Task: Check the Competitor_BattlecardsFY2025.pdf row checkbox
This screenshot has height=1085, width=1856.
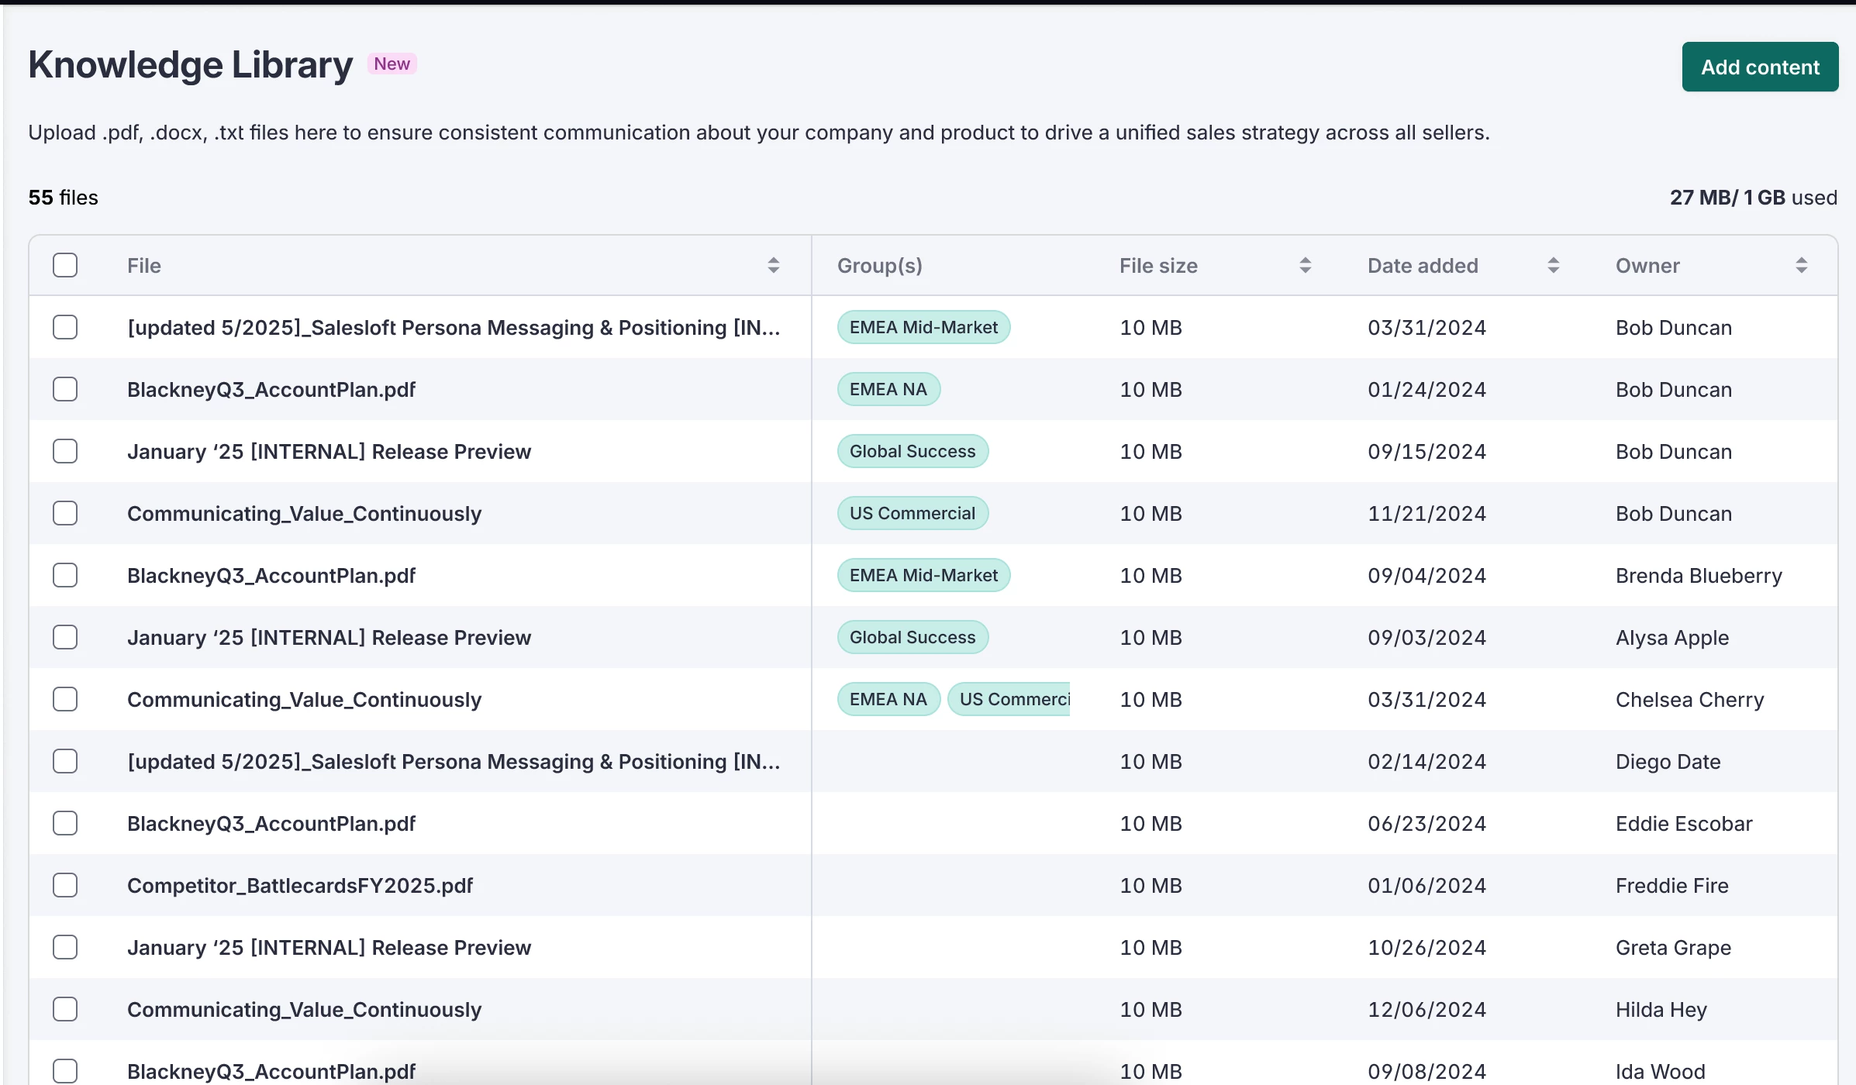Action: (x=65, y=885)
